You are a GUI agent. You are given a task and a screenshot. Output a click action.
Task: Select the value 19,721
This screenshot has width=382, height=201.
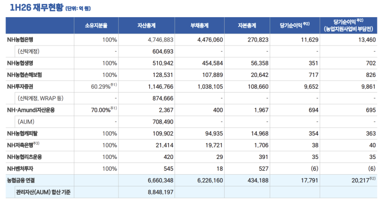point(214,145)
